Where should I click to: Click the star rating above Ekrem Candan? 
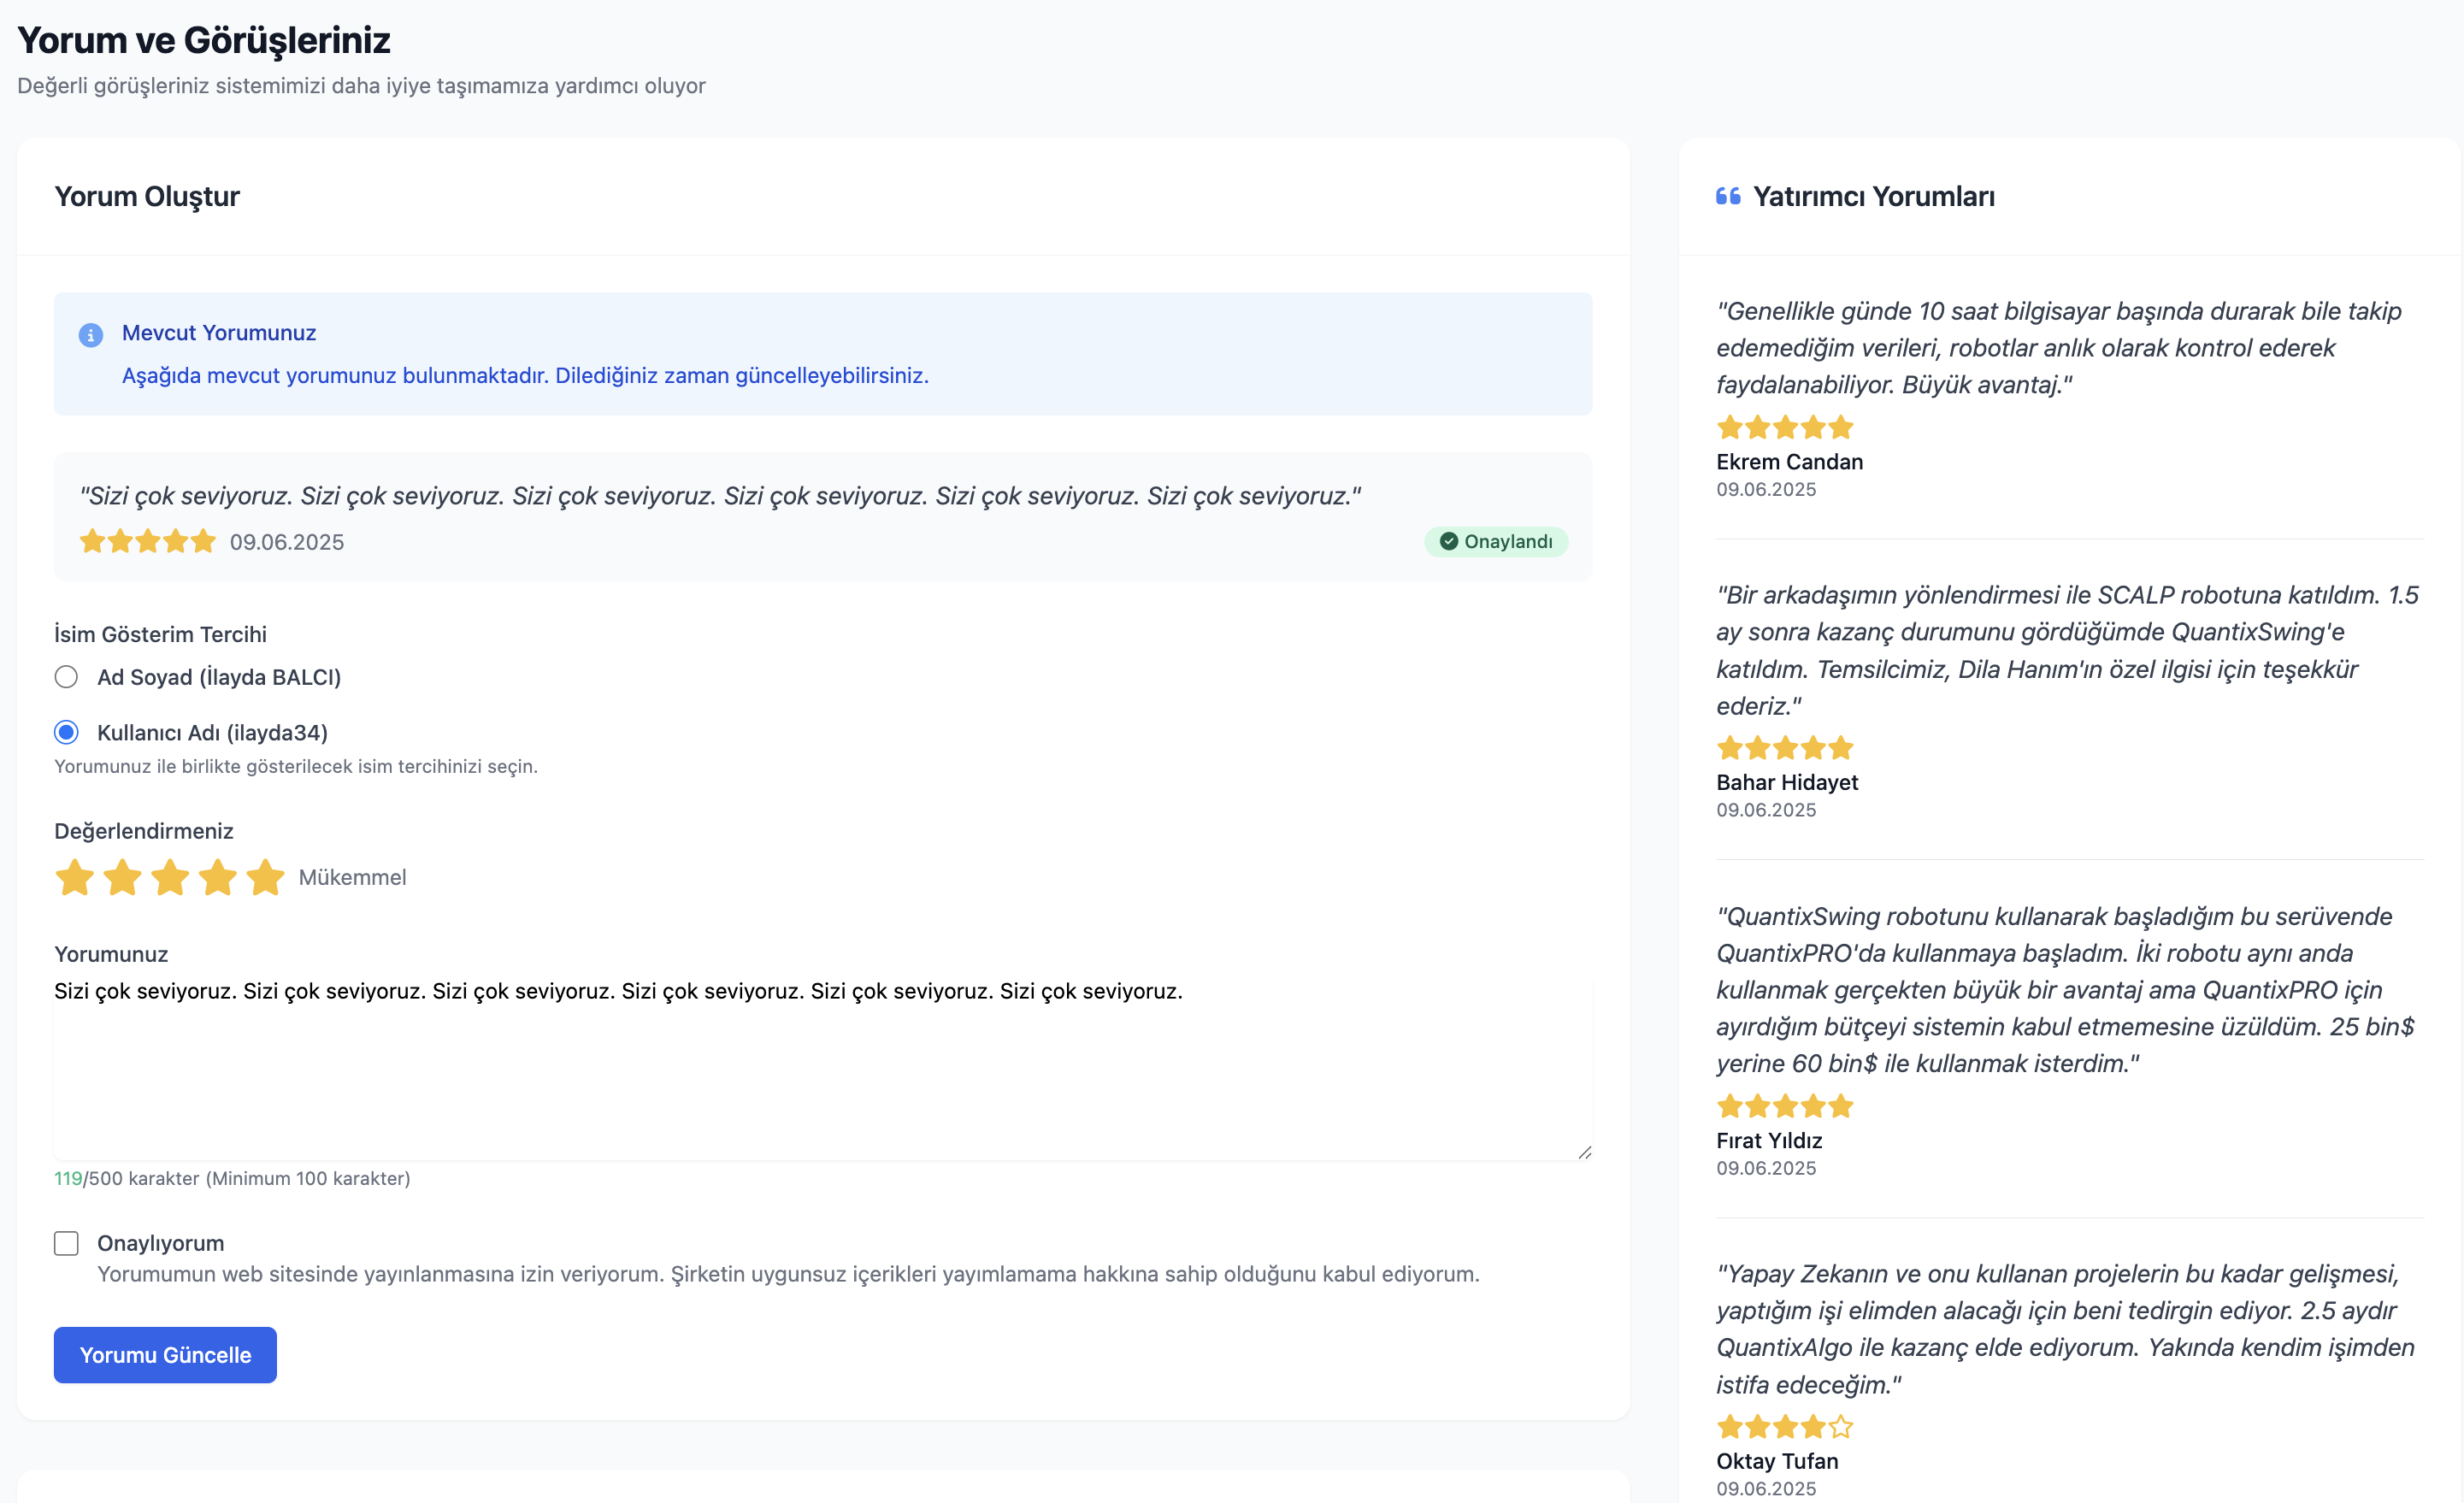1785,428
